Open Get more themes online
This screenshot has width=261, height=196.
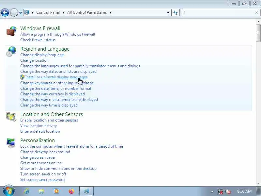(x=41, y=163)
